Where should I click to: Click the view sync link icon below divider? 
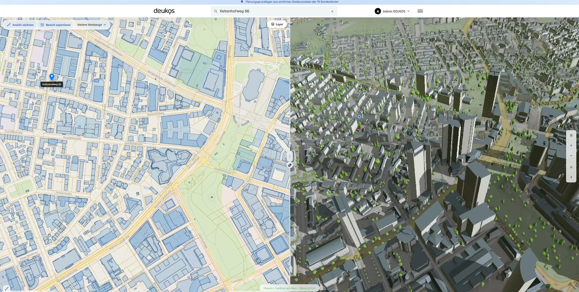tap(290, 165)
